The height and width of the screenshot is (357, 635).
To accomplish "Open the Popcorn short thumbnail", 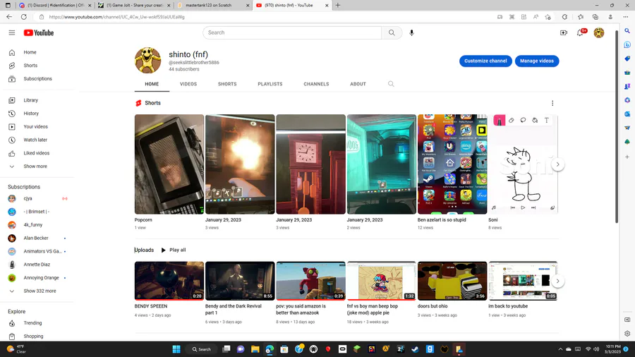I will point(169,164).
